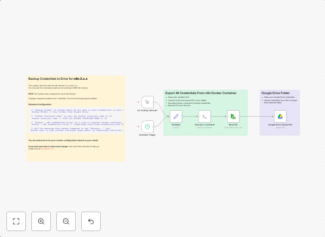This screenshot has height=237, width=325.
Task: Click the 'Setup your variables first' bullet
Action: (x=179, y=97)
